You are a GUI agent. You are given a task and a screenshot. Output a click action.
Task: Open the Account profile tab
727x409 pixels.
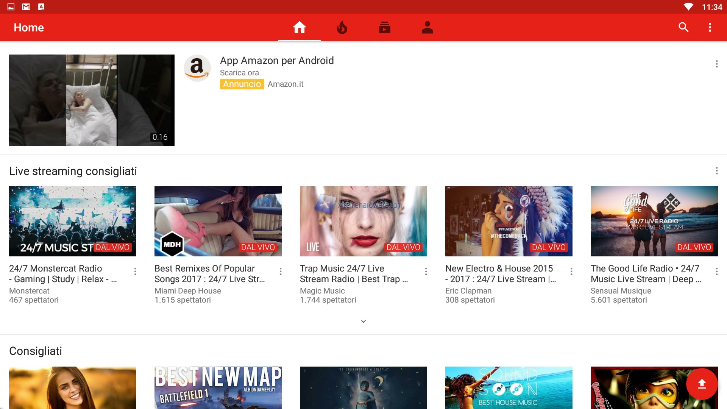[427, 27]
